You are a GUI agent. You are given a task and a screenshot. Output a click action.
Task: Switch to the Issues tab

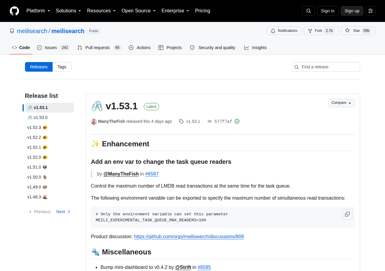pos(53,48)
